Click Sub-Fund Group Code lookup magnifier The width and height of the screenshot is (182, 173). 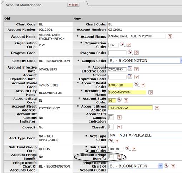[x=127, y=148]
